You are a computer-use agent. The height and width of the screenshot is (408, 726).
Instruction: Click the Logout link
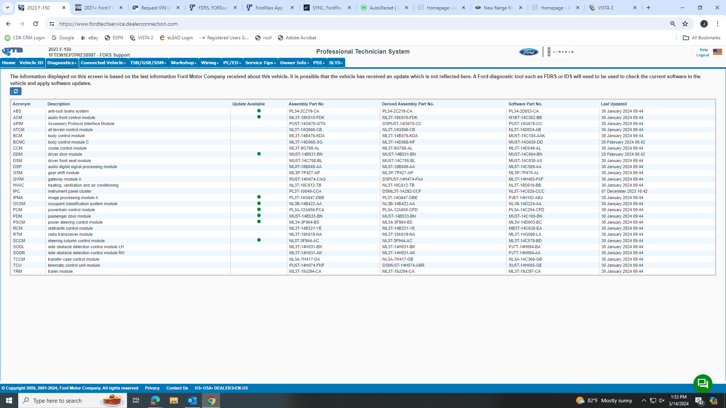(x=703, y=55)
